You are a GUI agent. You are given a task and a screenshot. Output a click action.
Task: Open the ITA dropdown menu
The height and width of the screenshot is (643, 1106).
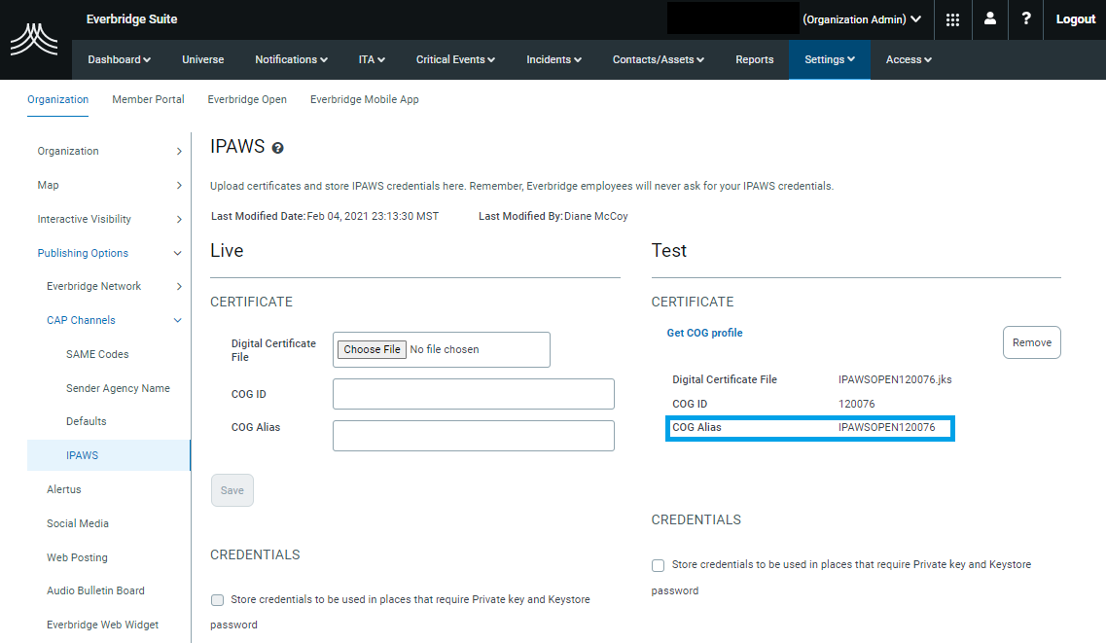coord(372,60)
